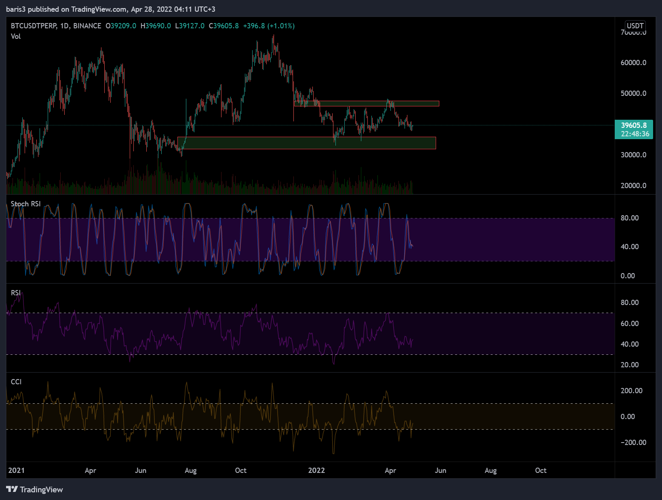
Task: Click the author name baris3
Action: 16,9
